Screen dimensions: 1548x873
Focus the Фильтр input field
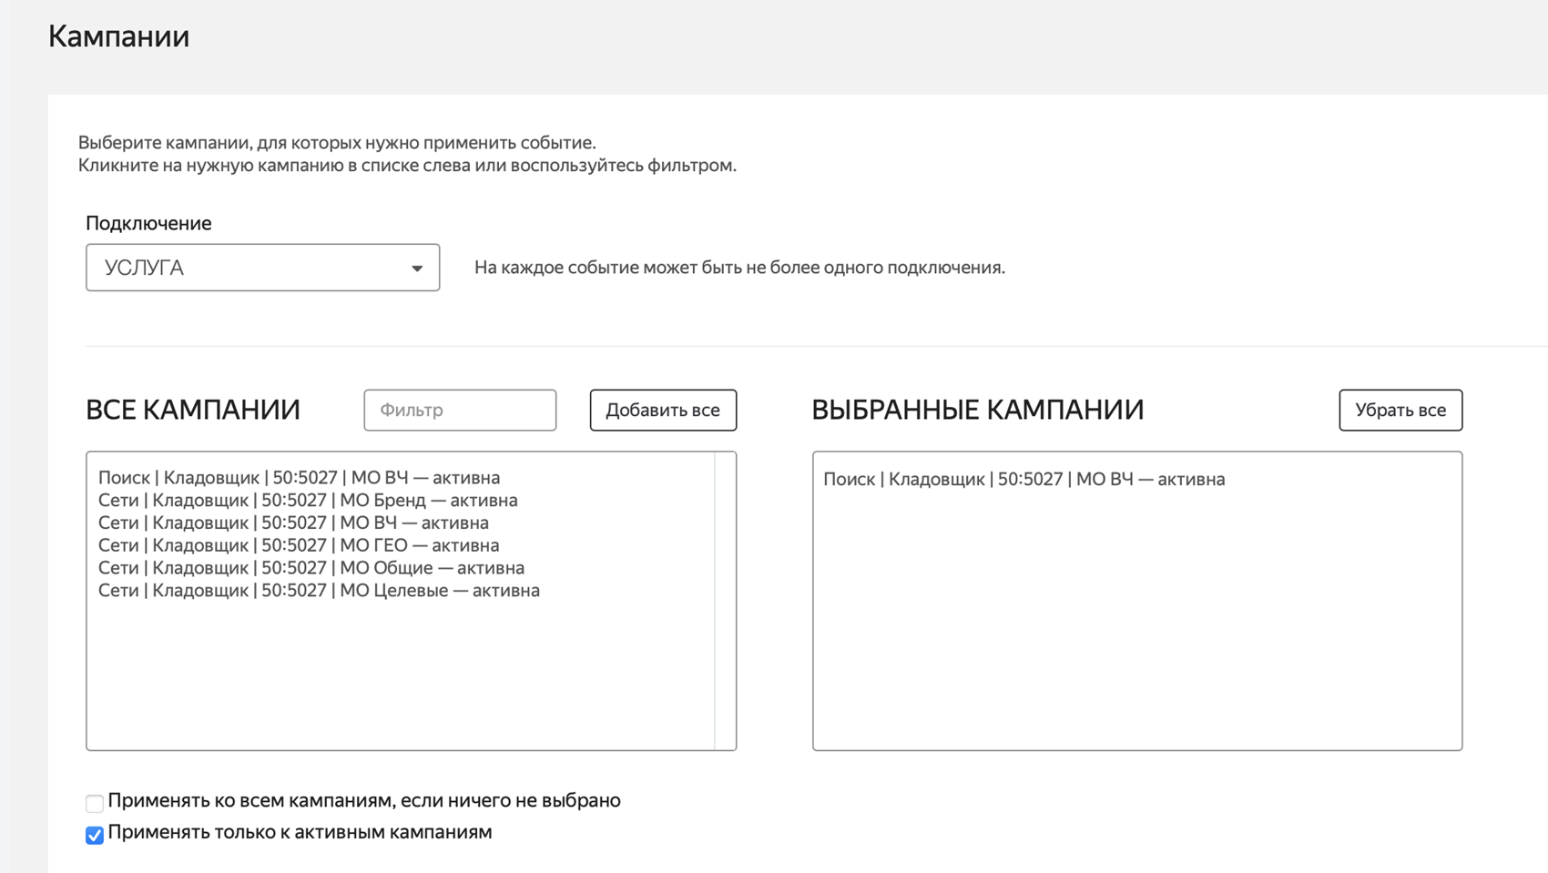460,411
